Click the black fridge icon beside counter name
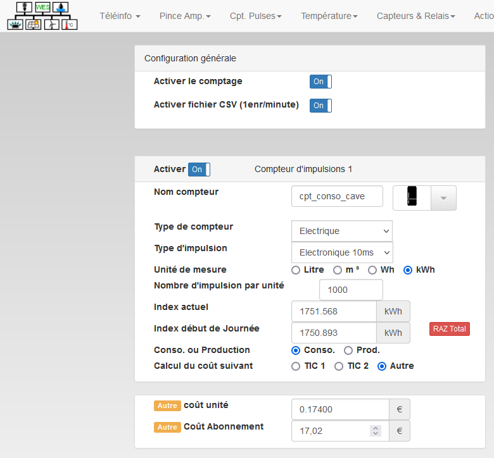This screenshot has width=494, height=458. point(412,197)
